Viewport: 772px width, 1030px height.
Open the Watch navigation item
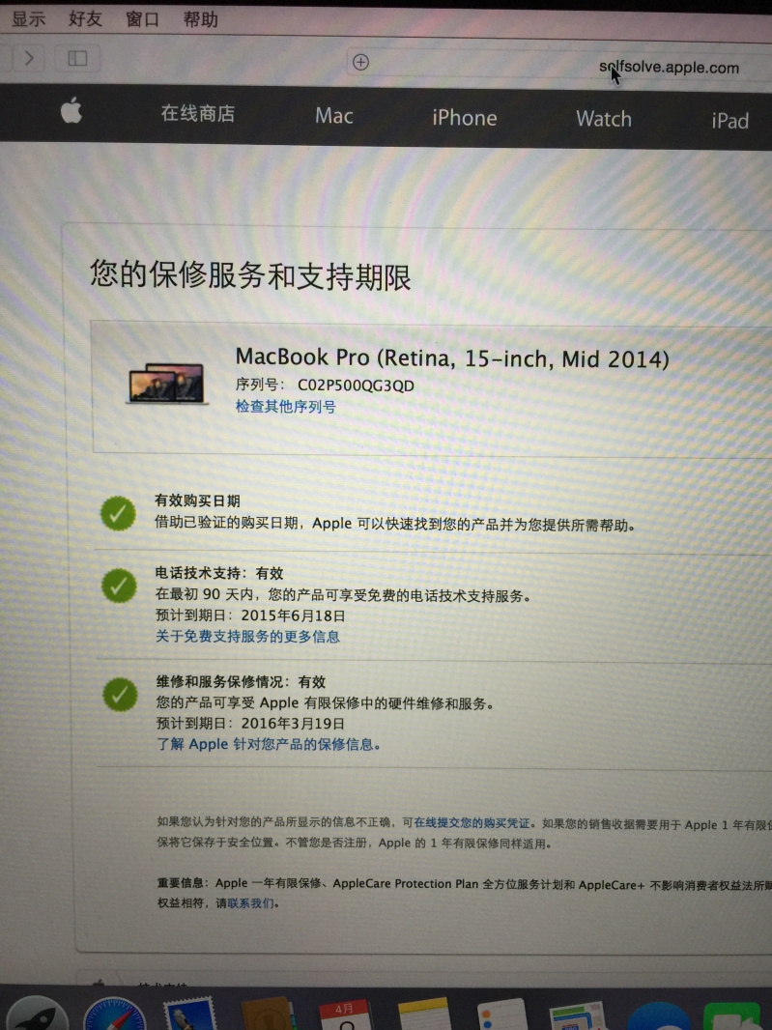point(604,119)
